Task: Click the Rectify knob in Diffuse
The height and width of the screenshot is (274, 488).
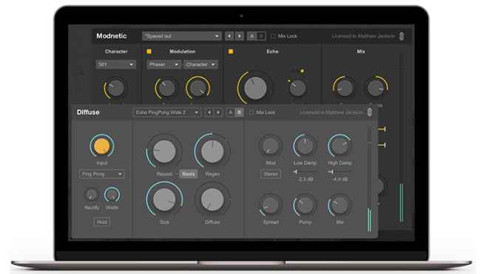Action: click(92, 195)
